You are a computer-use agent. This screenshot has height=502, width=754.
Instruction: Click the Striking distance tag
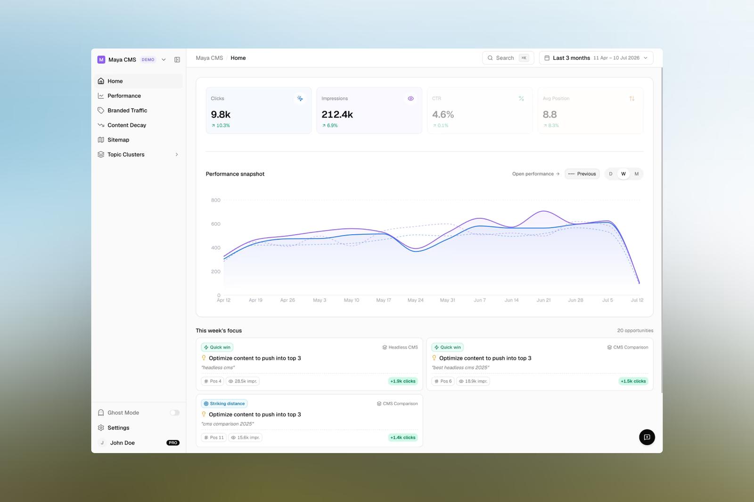click(224, 404)
